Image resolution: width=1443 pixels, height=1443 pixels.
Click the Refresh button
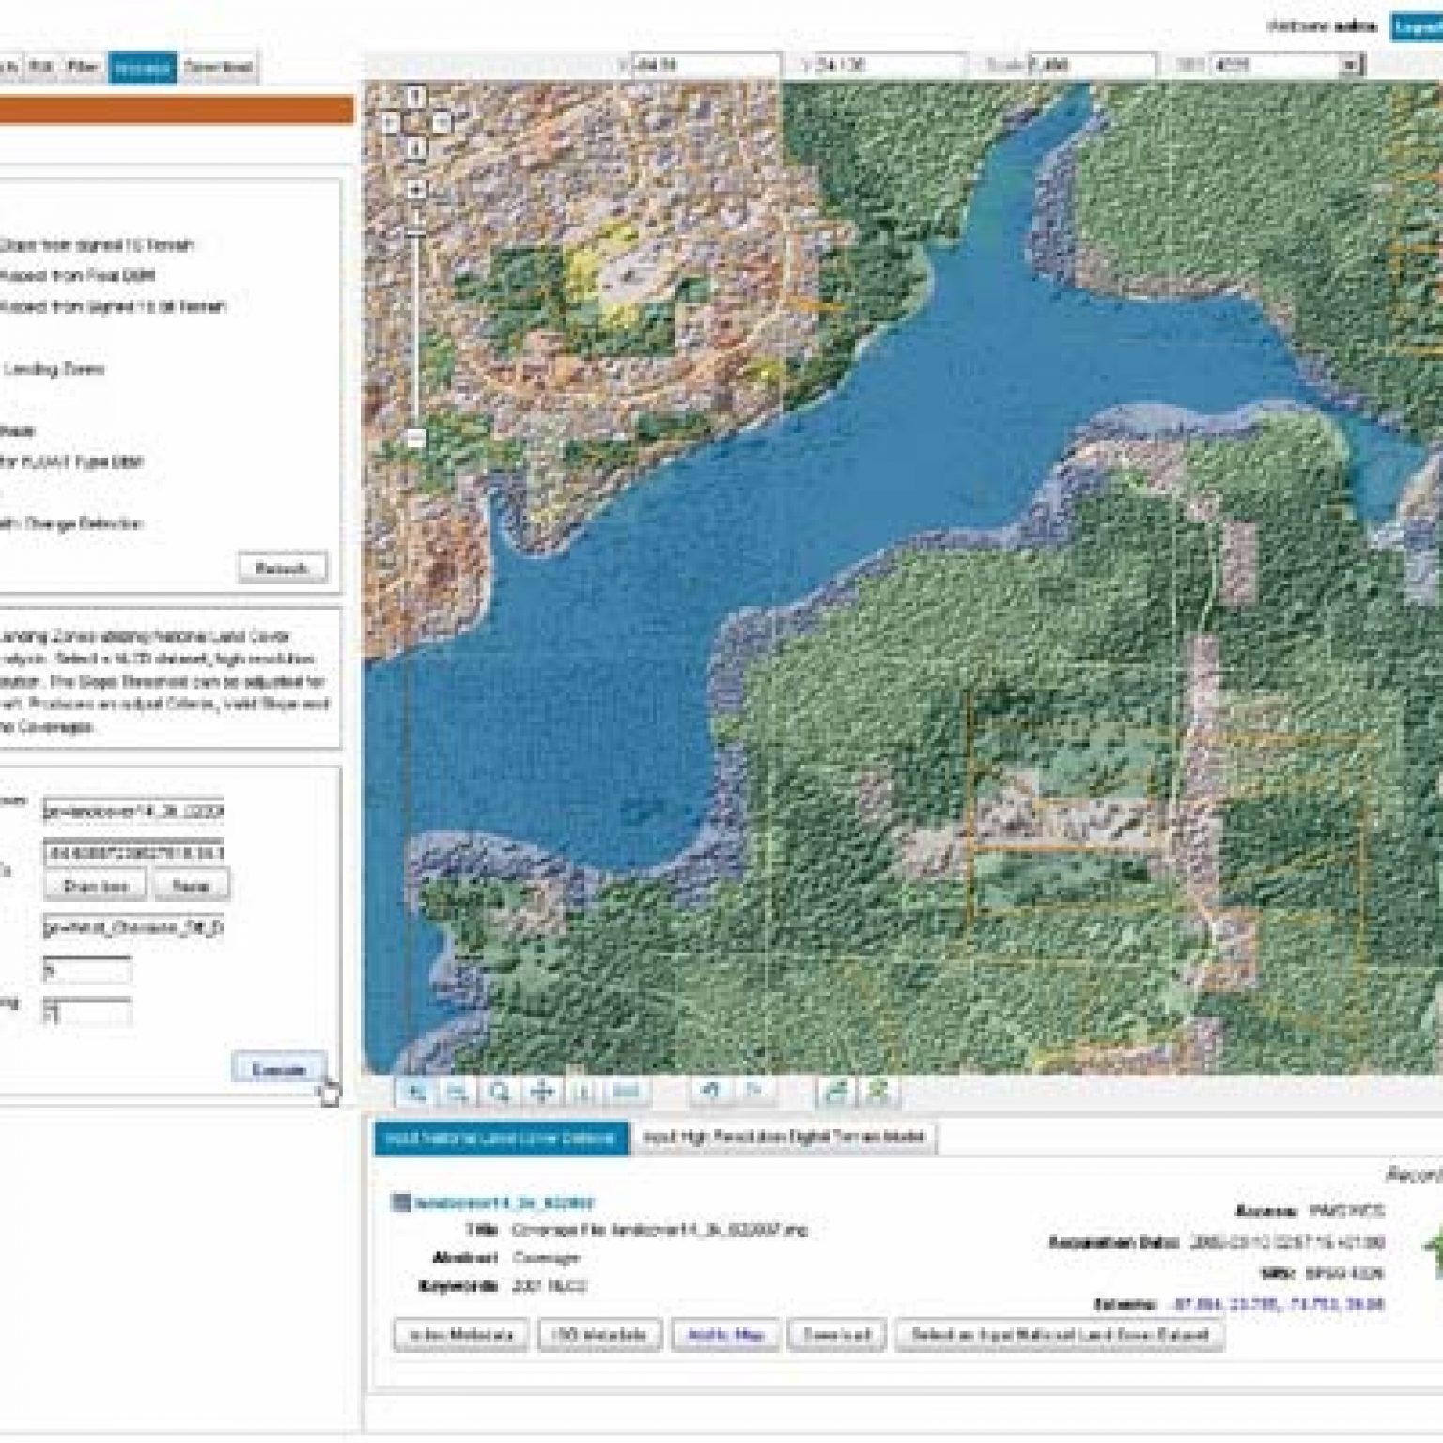(x=282, y=568)
